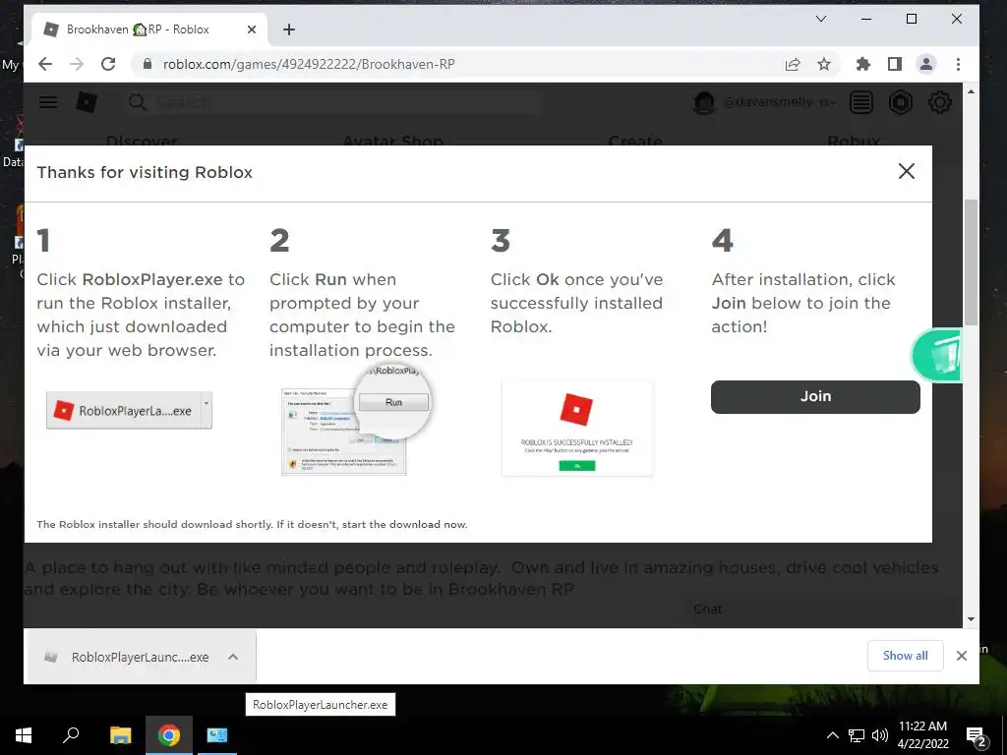Click the Roblox logo home icon
The height and width of the screenshot is (755, 1007).
pos(87,102)
